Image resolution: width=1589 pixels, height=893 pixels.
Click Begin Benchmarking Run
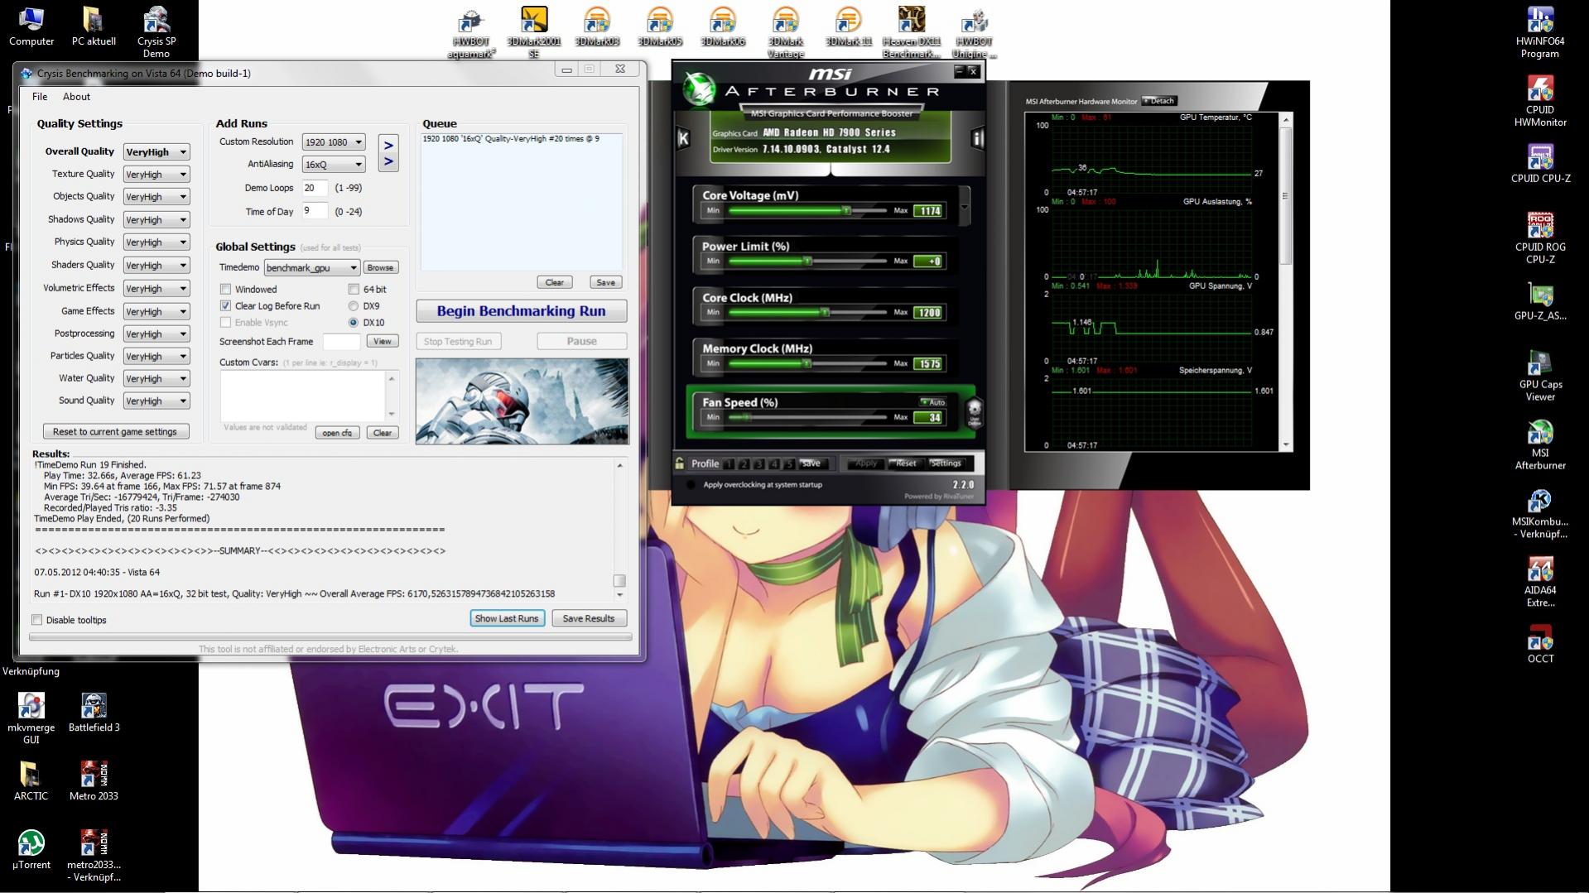coord(522,311)
